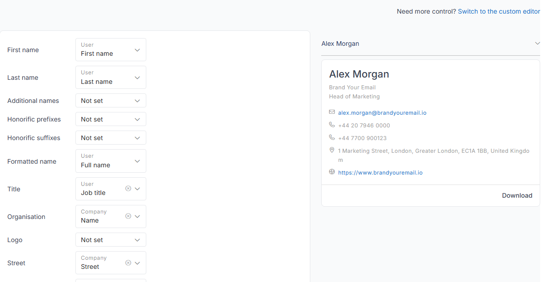This screenshot has width=547, height=282.
Task: Switch to the custom editor link
Action: tap(499, 11)
